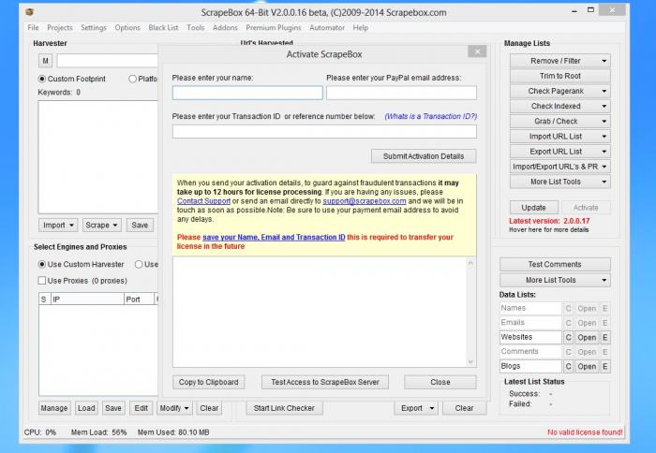Expand the Grab / Check dropdown
The width and height of the screenshot is (656, 453).
pos(559,121)
